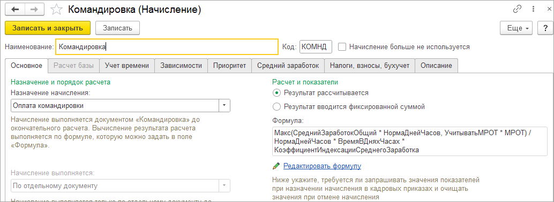Switch to the Средний заработок tab
Screen dimensions: 554x202
(x=288, y=66)
